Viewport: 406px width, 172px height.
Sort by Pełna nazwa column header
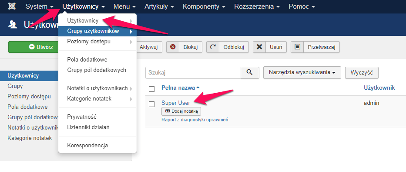coord(178,88)
